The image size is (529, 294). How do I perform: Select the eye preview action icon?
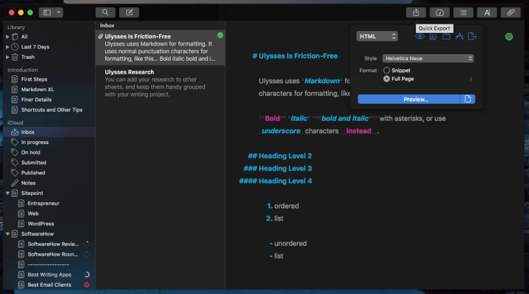pyautogui.click(x=420, y=36)
